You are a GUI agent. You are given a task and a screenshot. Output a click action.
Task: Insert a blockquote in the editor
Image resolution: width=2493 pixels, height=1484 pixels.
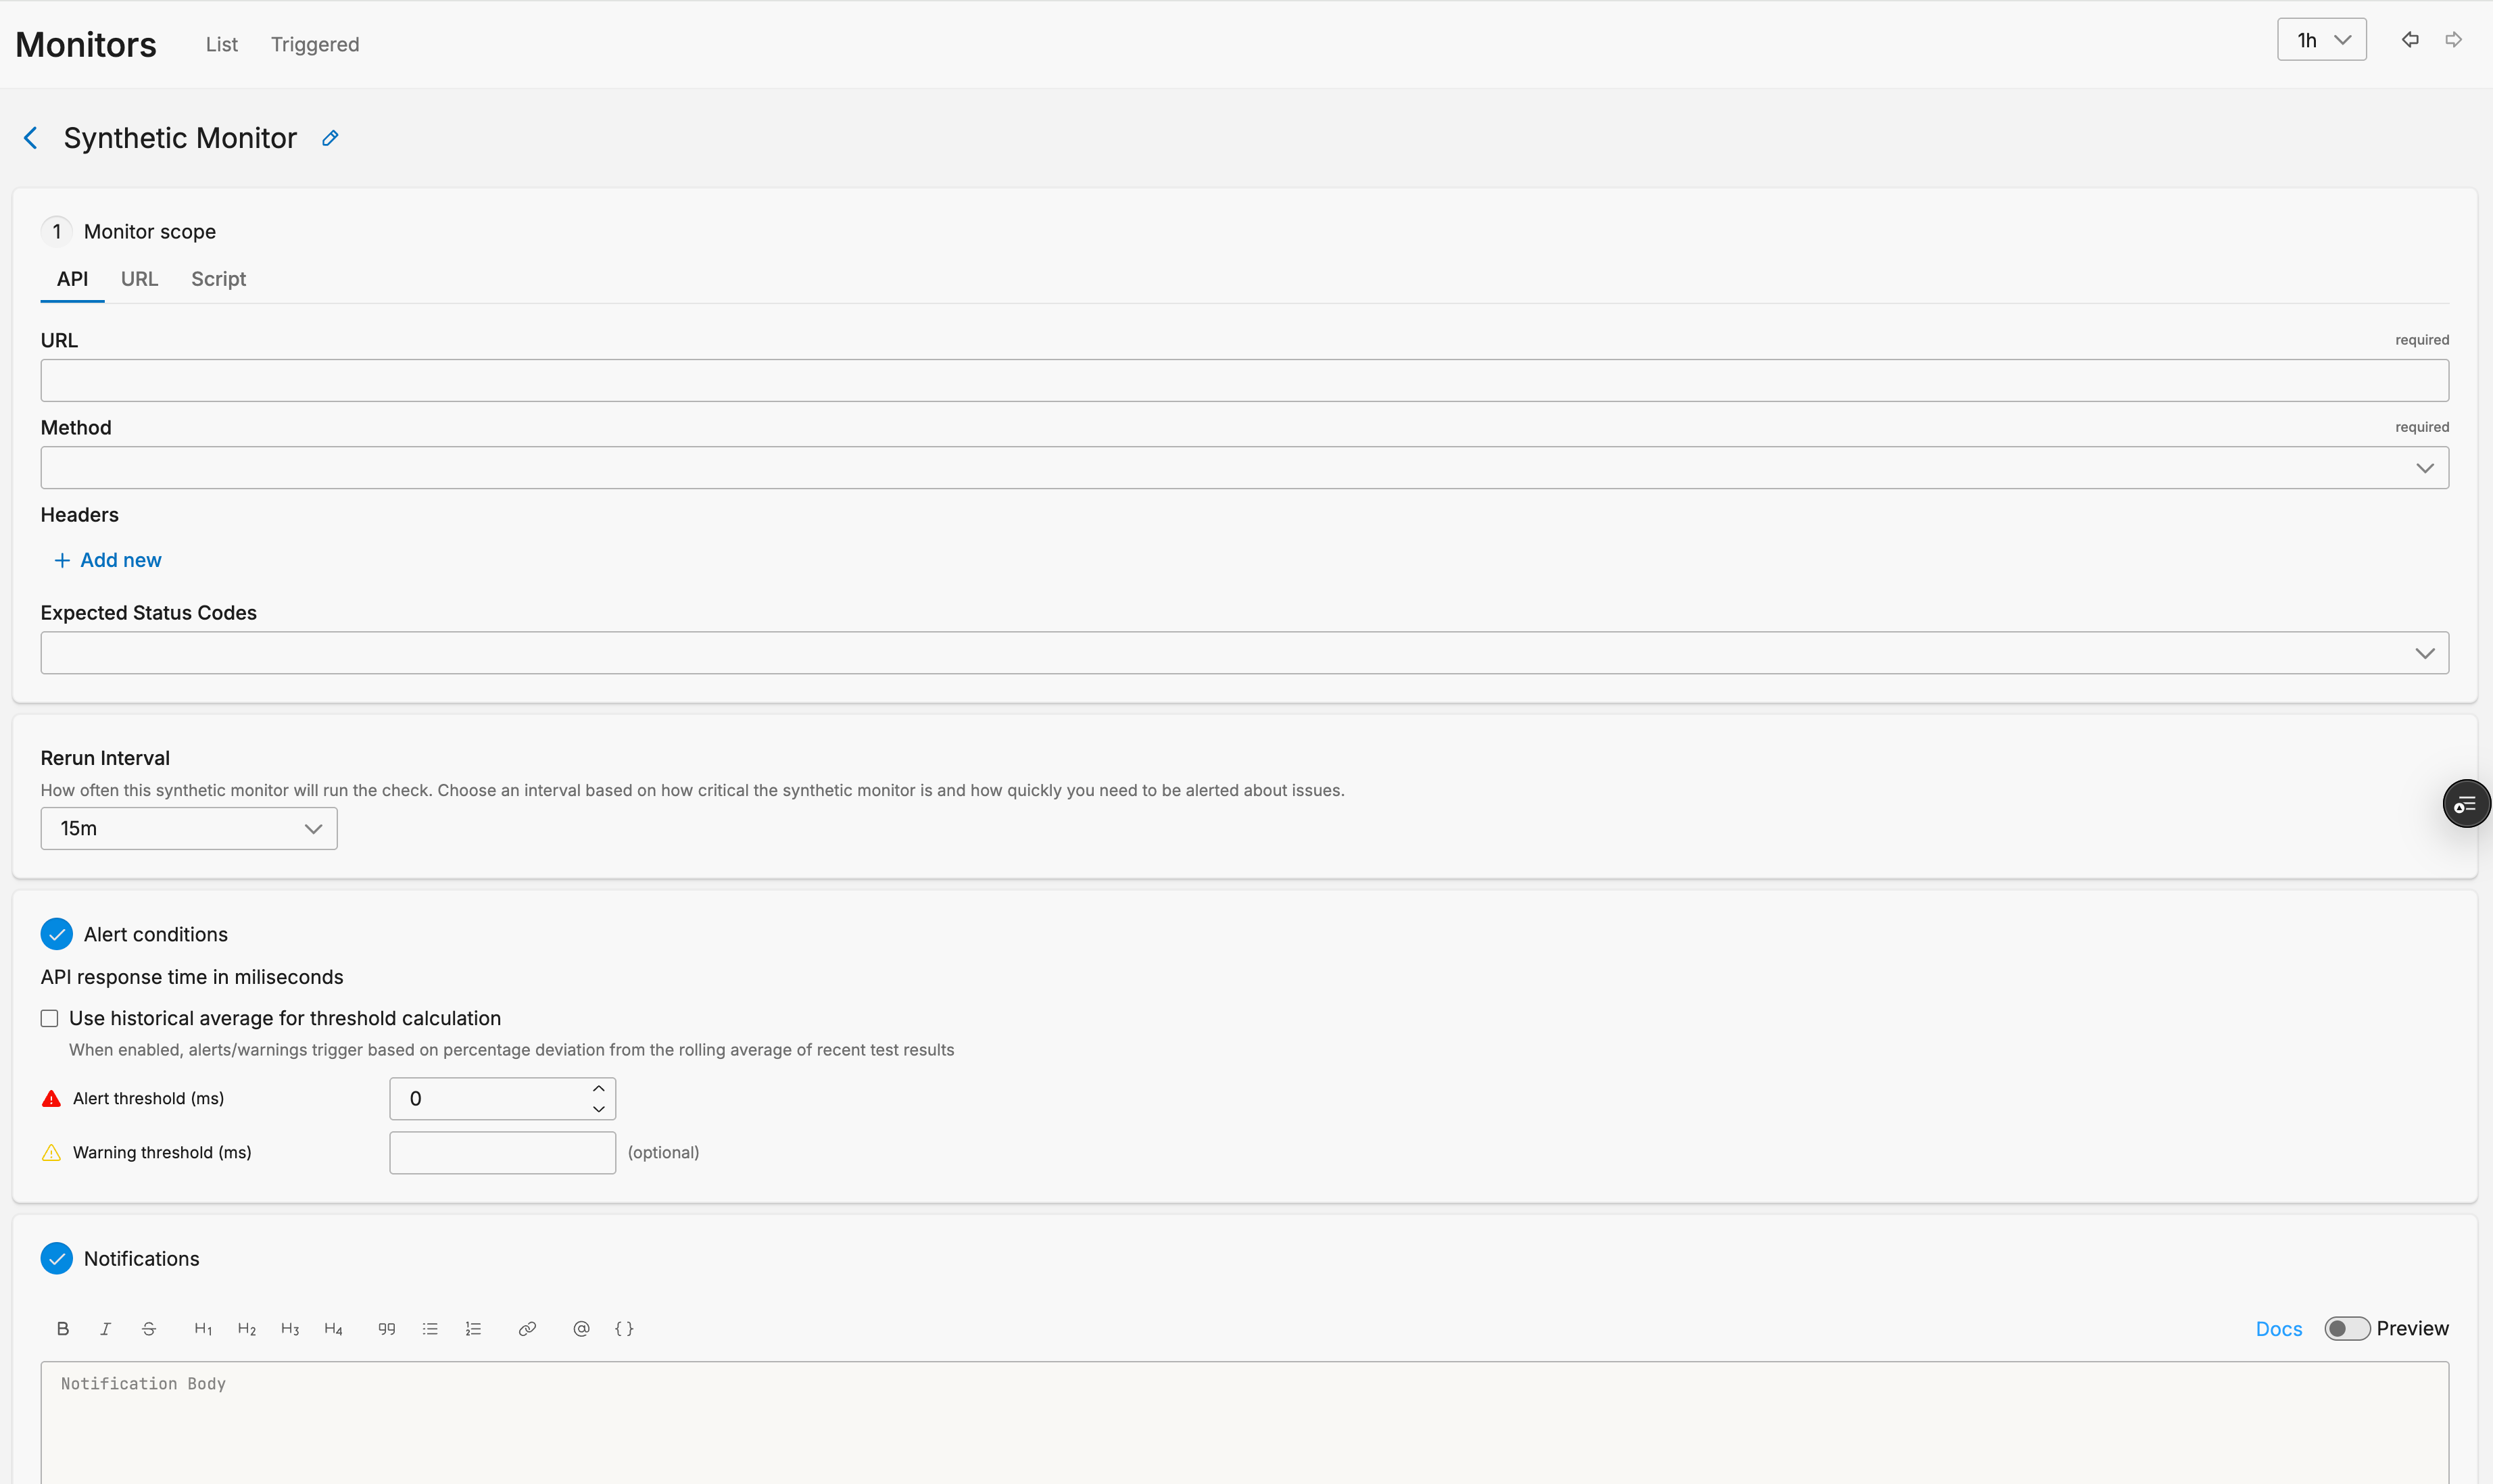[386, 1328]
